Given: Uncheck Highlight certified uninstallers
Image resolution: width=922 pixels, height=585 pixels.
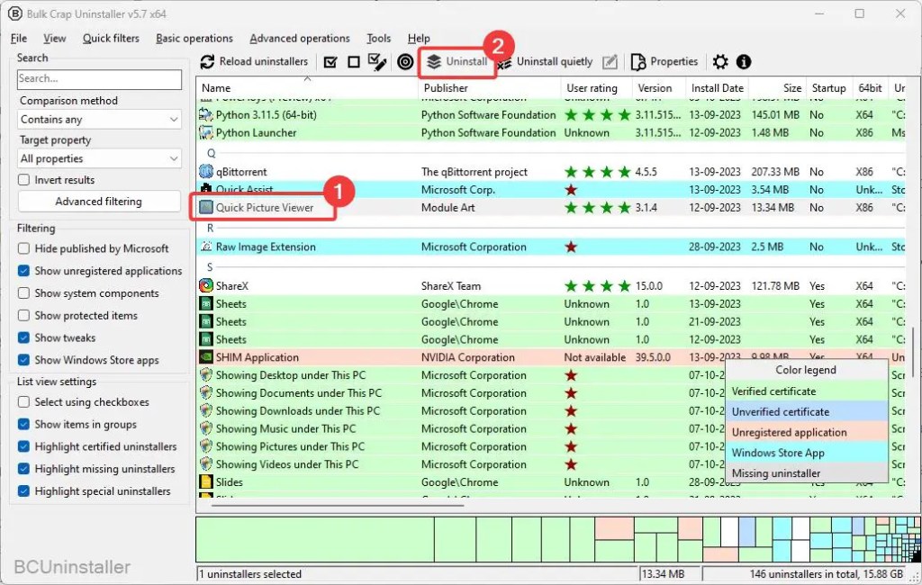Looking at the screenshot, I should (x=23, y=446).
